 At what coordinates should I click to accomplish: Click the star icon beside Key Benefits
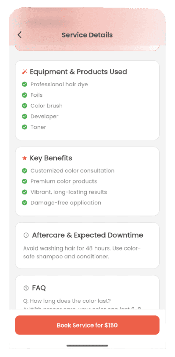(x=25, y=158)
